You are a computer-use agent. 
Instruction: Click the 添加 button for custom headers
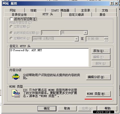(101, 51)
